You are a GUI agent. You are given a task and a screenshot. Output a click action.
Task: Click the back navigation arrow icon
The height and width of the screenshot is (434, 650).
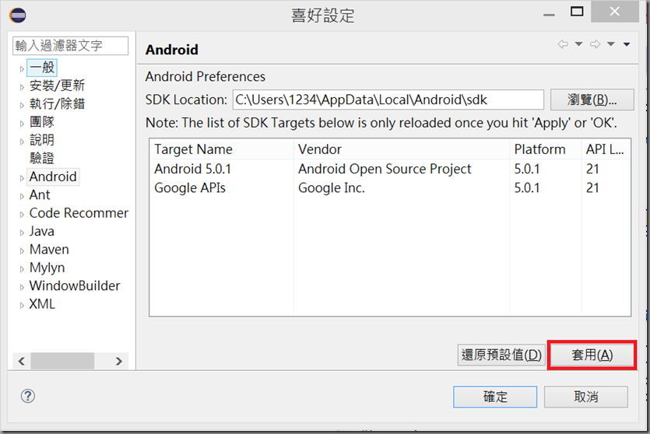[563, 45]
